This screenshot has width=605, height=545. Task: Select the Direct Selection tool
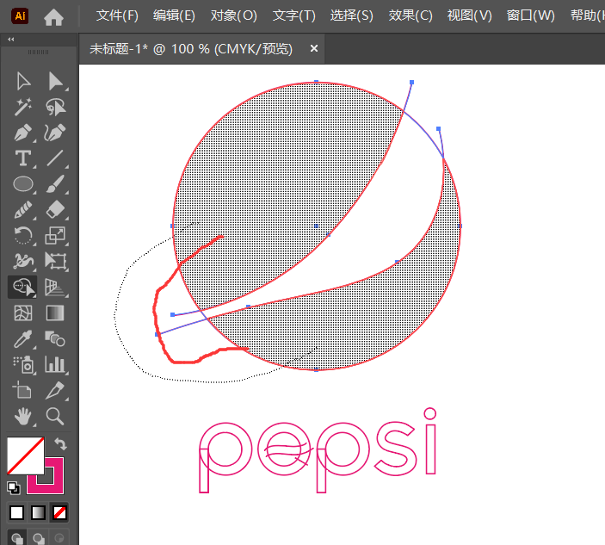point(56,81)
